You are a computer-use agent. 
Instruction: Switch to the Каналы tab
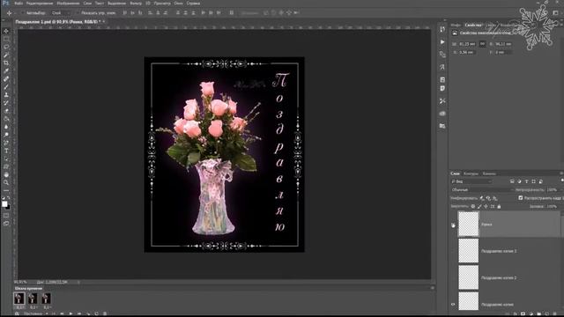[489, 173]
